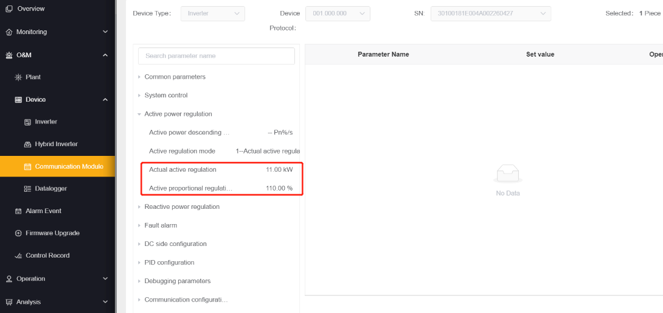Click the Control Record icon
Viewport: 663px width, 313px height.
click(18, 256)
